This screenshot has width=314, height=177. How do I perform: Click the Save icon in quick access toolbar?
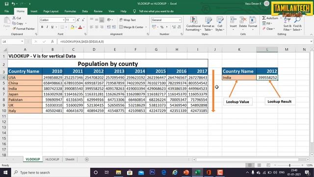point(6,3)
